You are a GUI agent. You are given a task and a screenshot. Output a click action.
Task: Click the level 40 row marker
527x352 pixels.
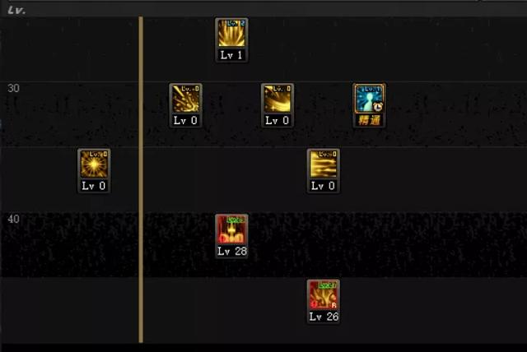(x=13, y=219)
